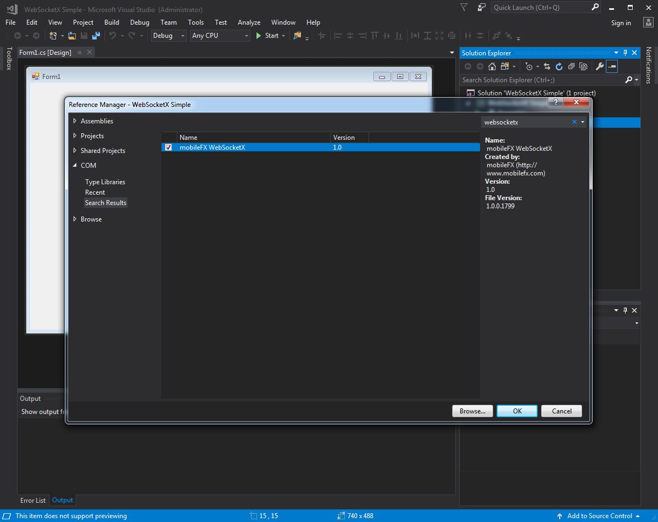Viewport: 658px width, 522px height.
Task: Refresh the Solution Explorer
Action: (x=559, y=66)
